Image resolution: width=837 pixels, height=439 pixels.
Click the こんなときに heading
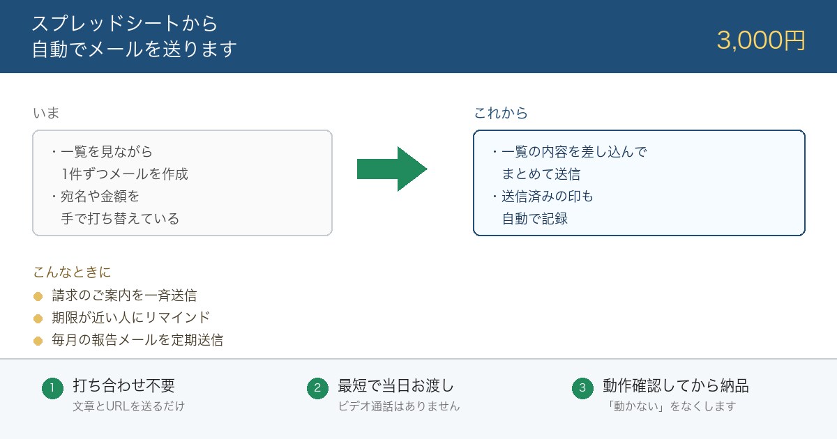coord(72,272)
